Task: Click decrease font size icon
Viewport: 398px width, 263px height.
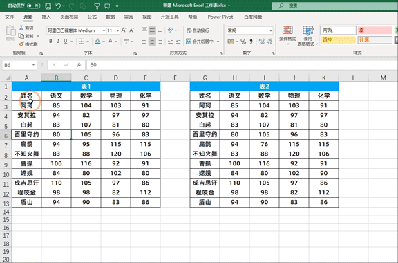Action: [131, 30]
